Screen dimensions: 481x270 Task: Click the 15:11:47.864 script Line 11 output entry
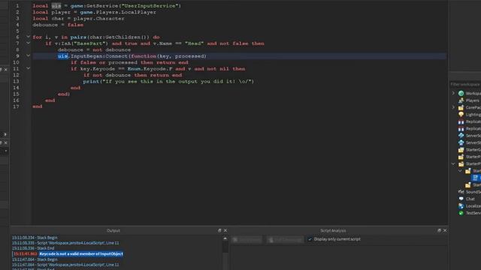[65, 265]
